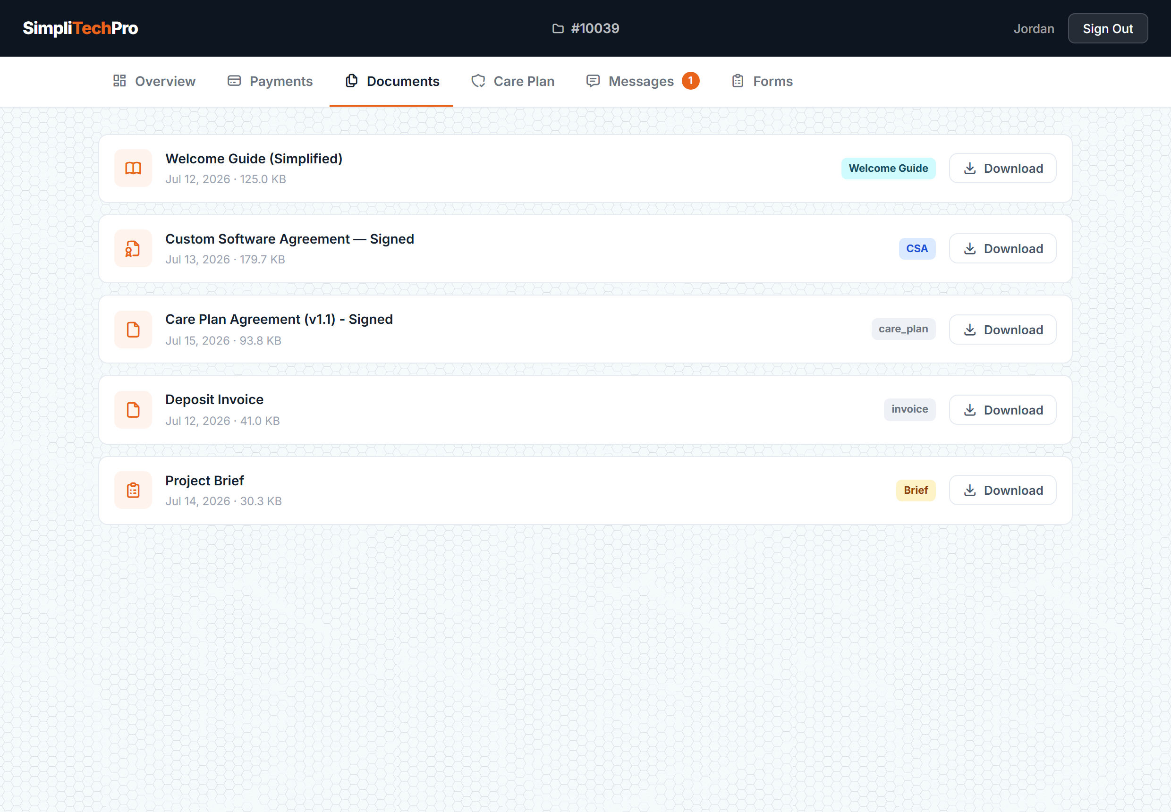Viewport: 1171px width, 812px height.
Task: Click the title "Care Plan Agreement (v1.1) - Signed"
Action: (x=279, y=320)
